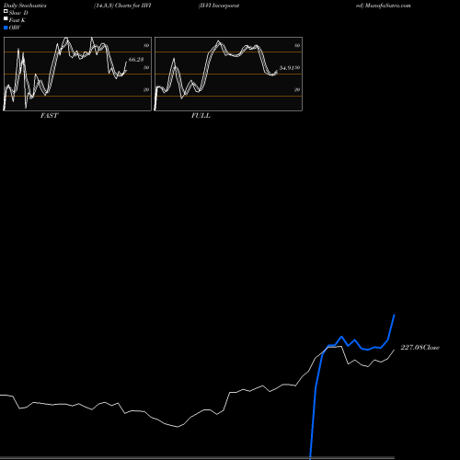Viewport: 460px width, 460px height.
Task: Click the Fast K legend swatch
Action: tap(6, 19)
